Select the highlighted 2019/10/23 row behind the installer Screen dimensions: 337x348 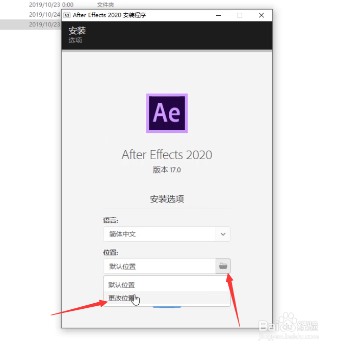coord(31,24)
